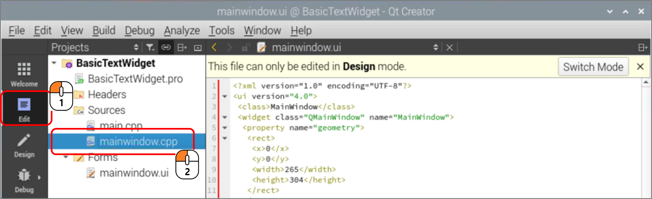Click the BasicTextWidget.pro file icon
The width and height of the screenshot is (652, 199).
[79, 79]
